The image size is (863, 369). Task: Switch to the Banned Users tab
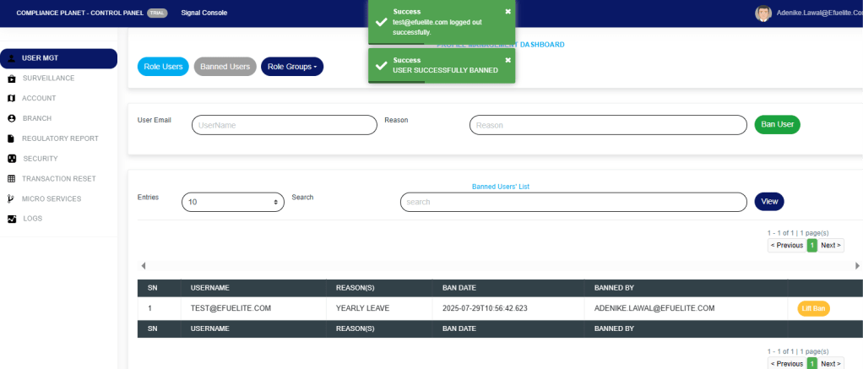225,67
